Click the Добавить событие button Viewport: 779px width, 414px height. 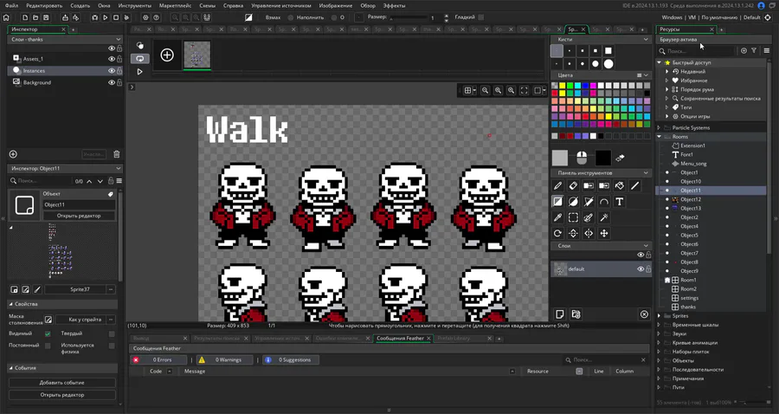(62, 383)
